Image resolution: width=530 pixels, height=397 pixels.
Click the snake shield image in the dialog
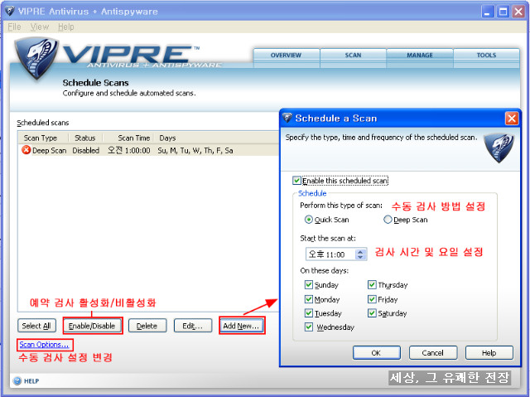(499, 148)
